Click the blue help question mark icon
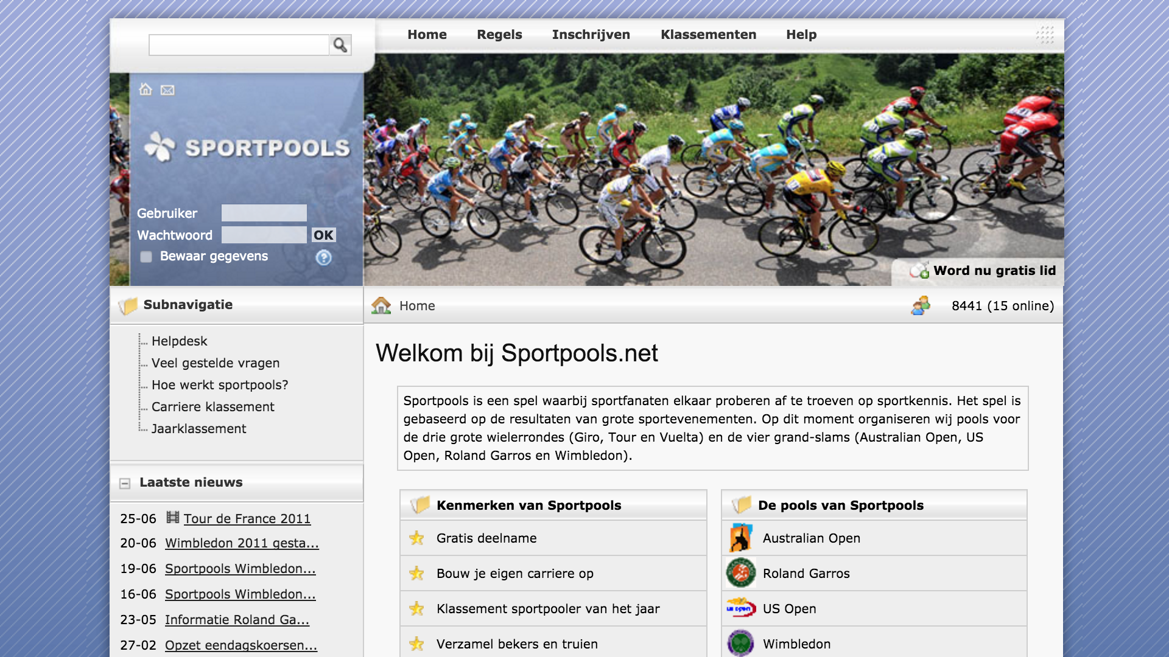The image size is (1169, 657). [323, 257]
